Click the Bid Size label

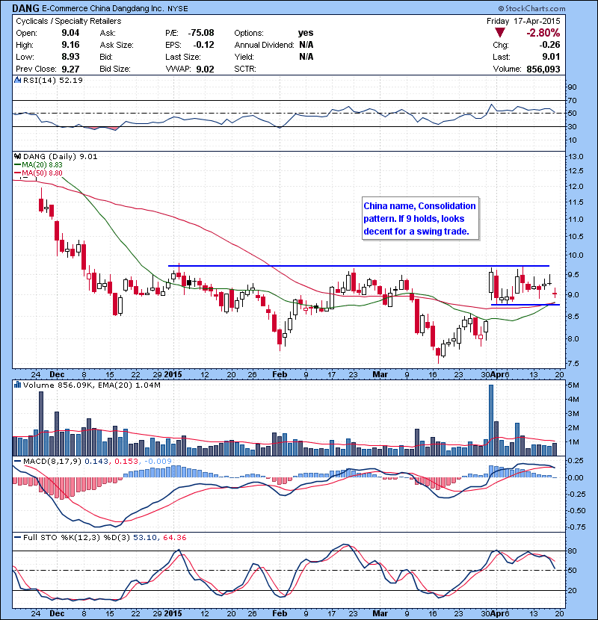pyautogui.click(x=115, y=69)
